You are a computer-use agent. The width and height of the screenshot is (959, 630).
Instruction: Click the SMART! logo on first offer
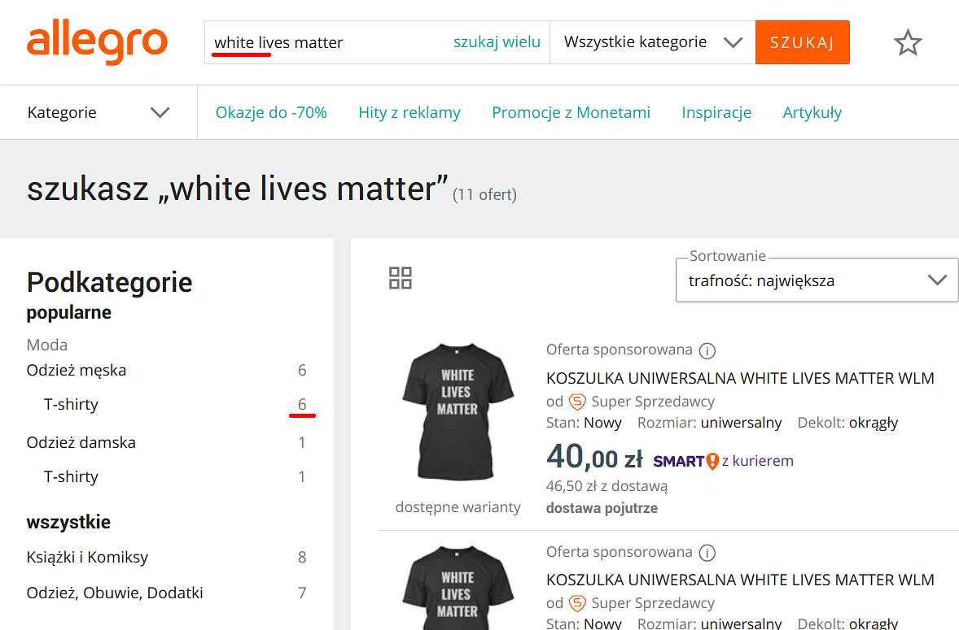(685, 461)
